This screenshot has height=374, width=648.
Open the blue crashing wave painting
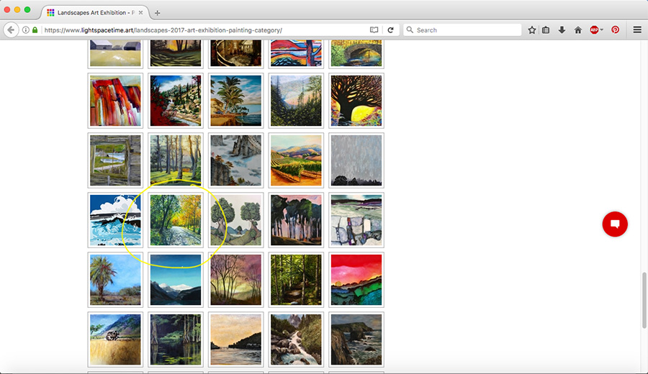click(115, 220)
